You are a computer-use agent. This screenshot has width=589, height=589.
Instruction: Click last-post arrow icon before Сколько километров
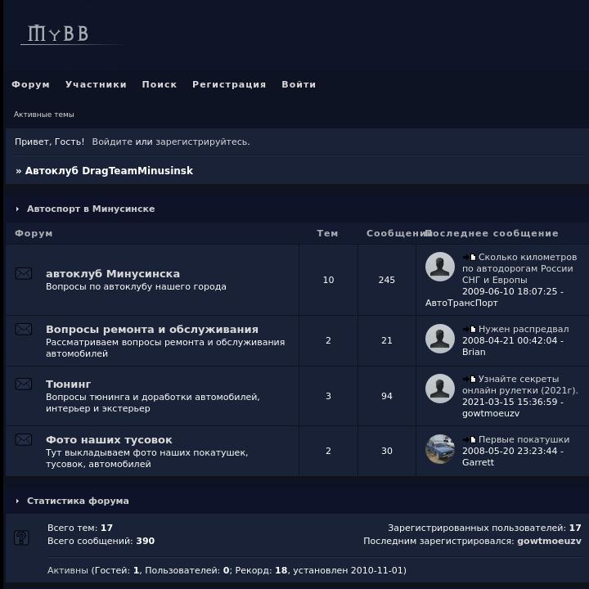(470, 258)
